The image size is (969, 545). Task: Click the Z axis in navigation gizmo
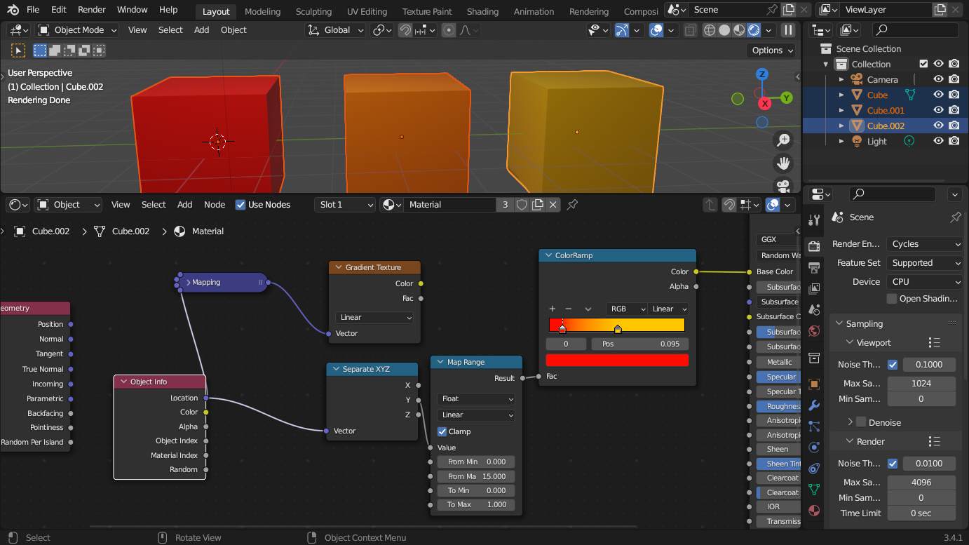pyautogui.click(x=762, y=74)
